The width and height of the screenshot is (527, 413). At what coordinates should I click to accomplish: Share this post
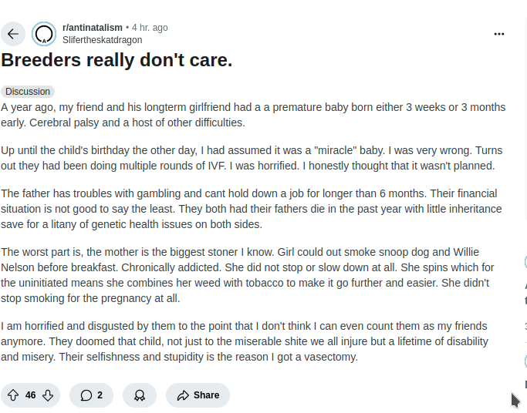(x=198, y=395)
